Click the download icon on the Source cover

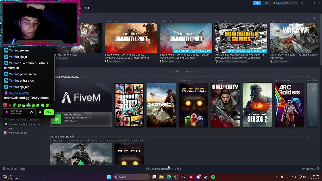pos(311,122)
